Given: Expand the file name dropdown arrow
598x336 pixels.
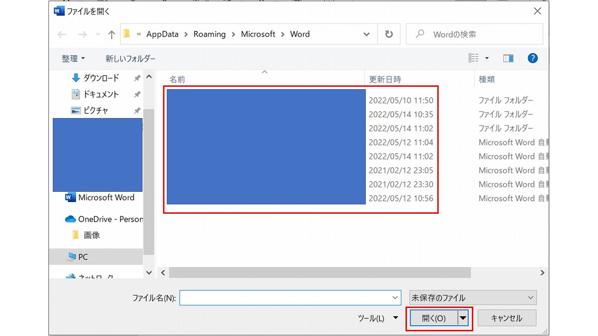Looking at the screenshot, I should coord(395,298).
